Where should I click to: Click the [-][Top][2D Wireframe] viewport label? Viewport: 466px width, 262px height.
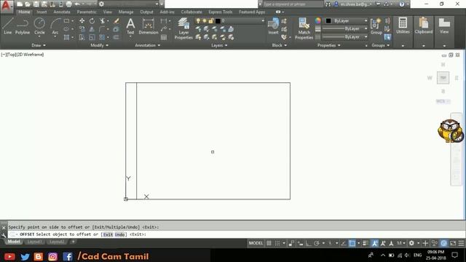[23, 55]
